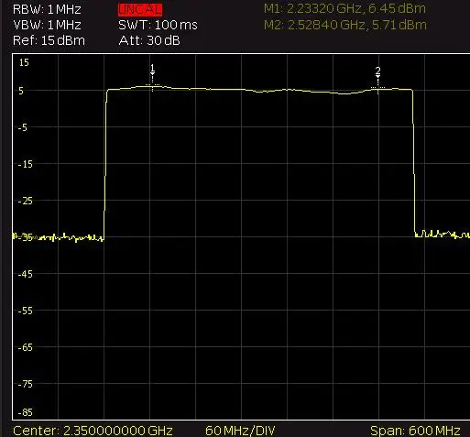Click the -5 label on the Y axis
This screenshot has width=470, height=437.
[x=22, y=127]
